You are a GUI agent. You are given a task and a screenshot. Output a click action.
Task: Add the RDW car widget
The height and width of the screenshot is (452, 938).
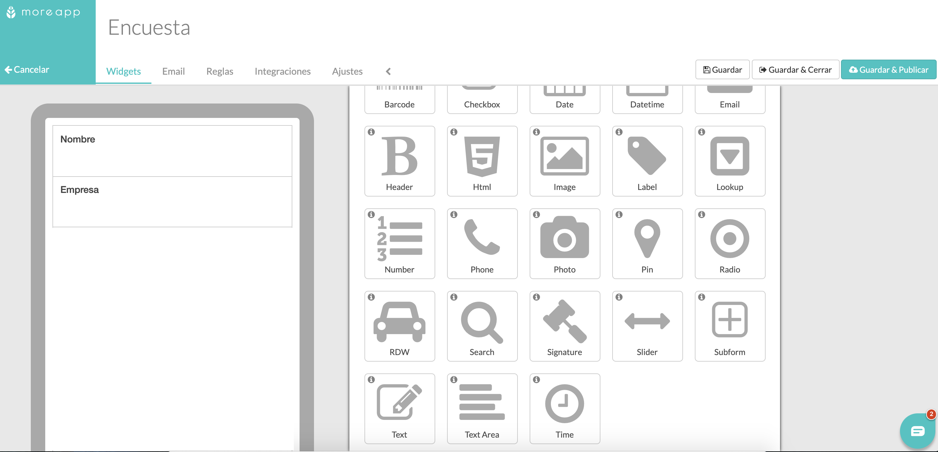pos(400,327)
